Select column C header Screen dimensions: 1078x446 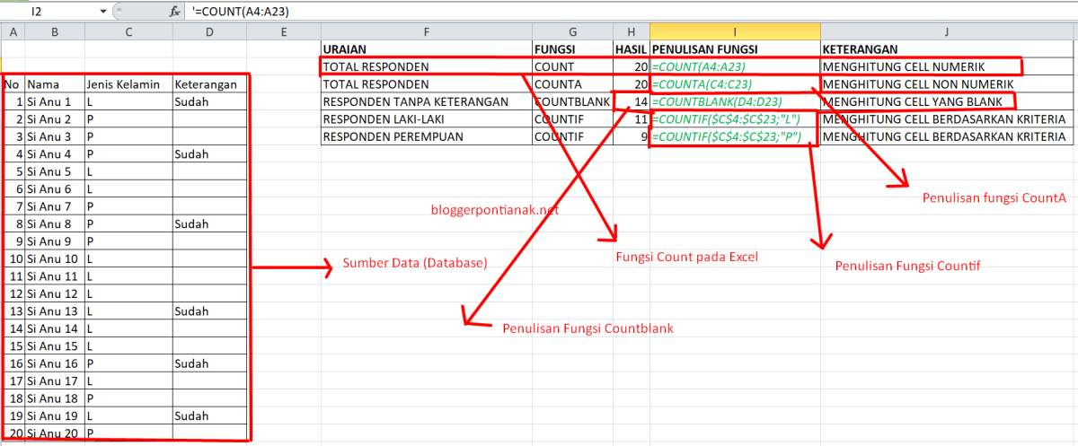[x=128, y=32]
